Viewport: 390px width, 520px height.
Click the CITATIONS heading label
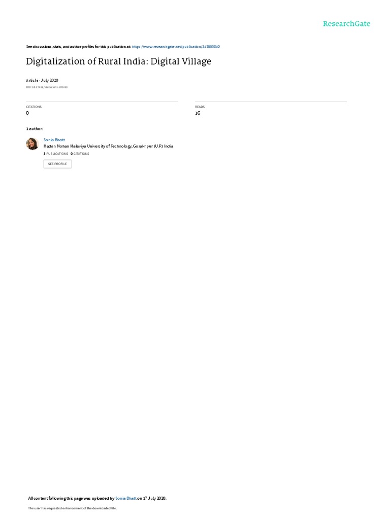click(x=34, y=107)
